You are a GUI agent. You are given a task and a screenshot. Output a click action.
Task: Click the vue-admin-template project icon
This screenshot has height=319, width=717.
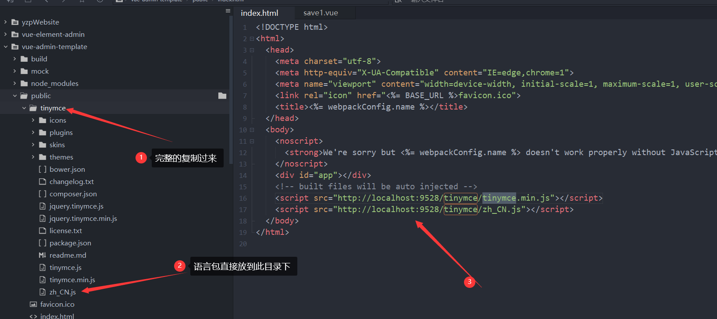tap(15, 46)
